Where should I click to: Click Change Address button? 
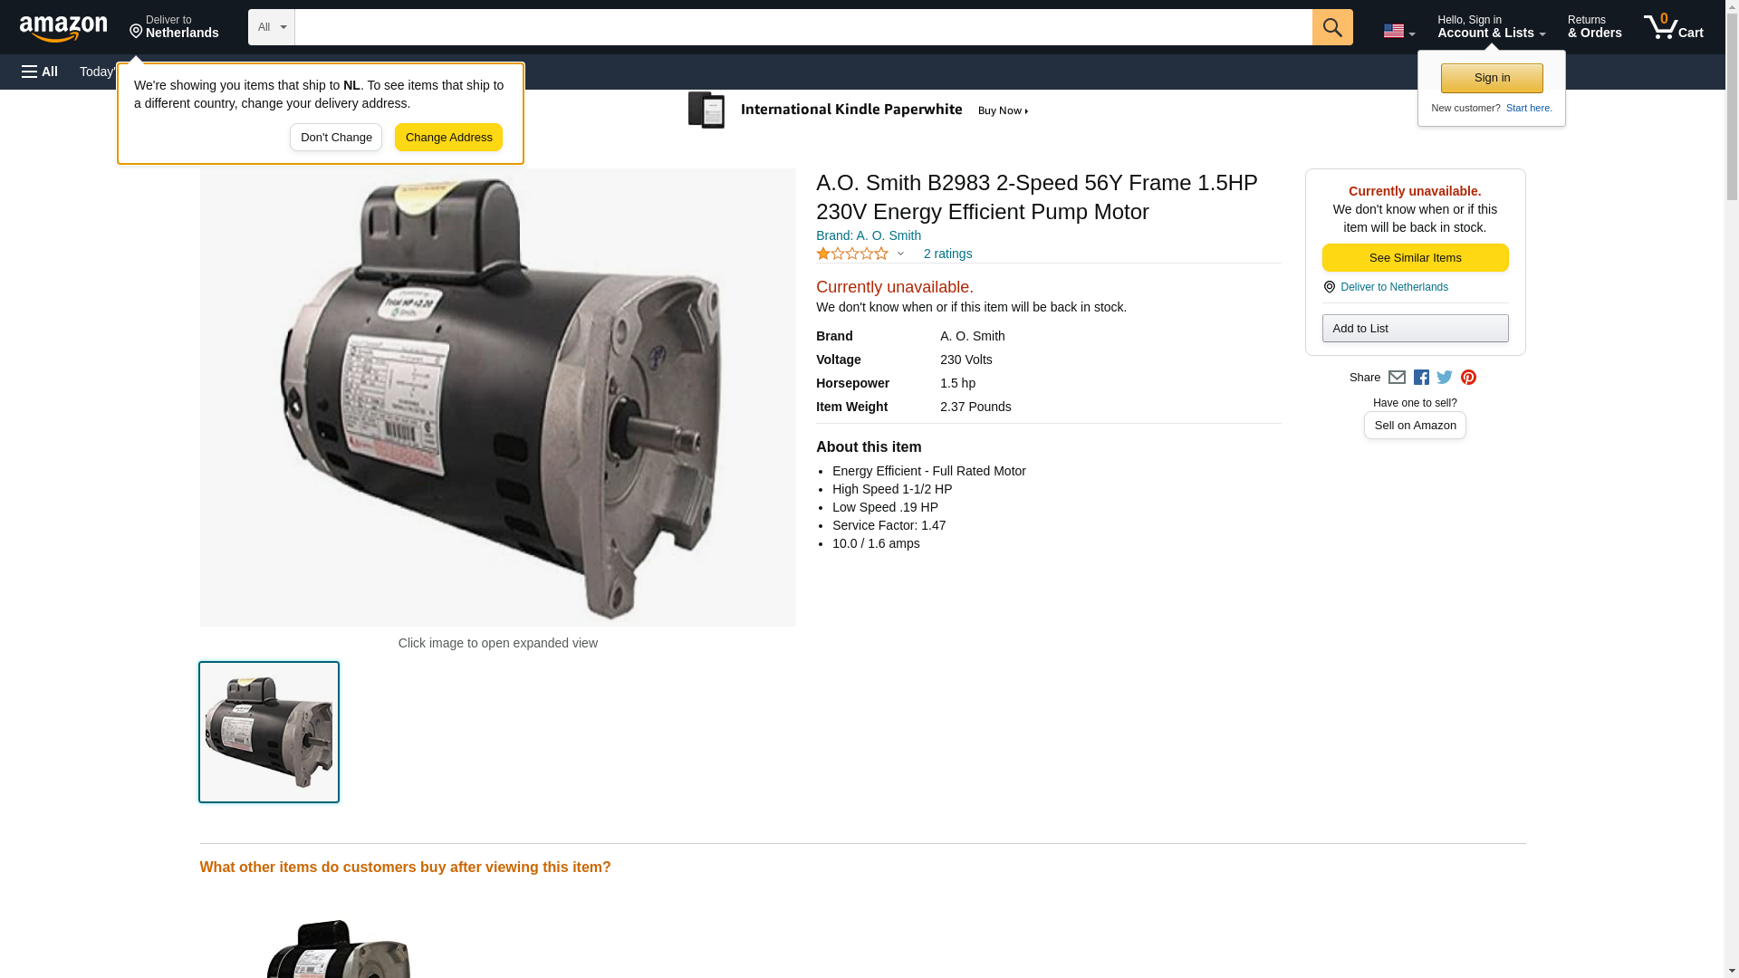tap(448, 138)
